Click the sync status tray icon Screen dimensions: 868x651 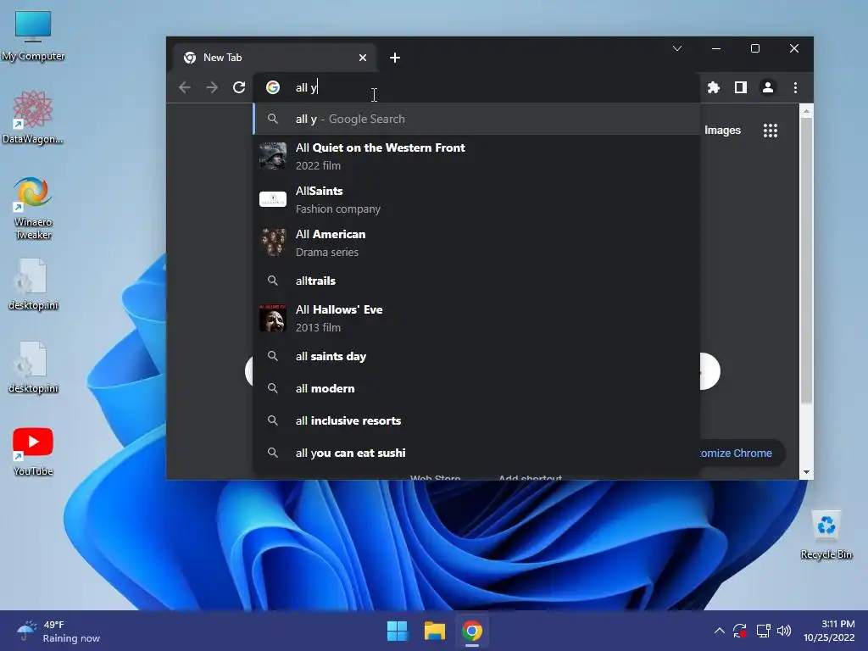coord(740,631)
